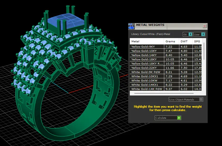
Task: Click the 7.22 grams value
Action: click(x=169, y=47)
